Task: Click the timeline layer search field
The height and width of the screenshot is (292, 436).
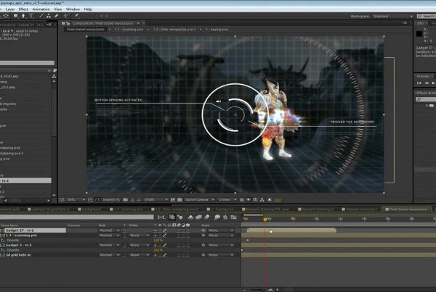Action: tap(77, 217)
